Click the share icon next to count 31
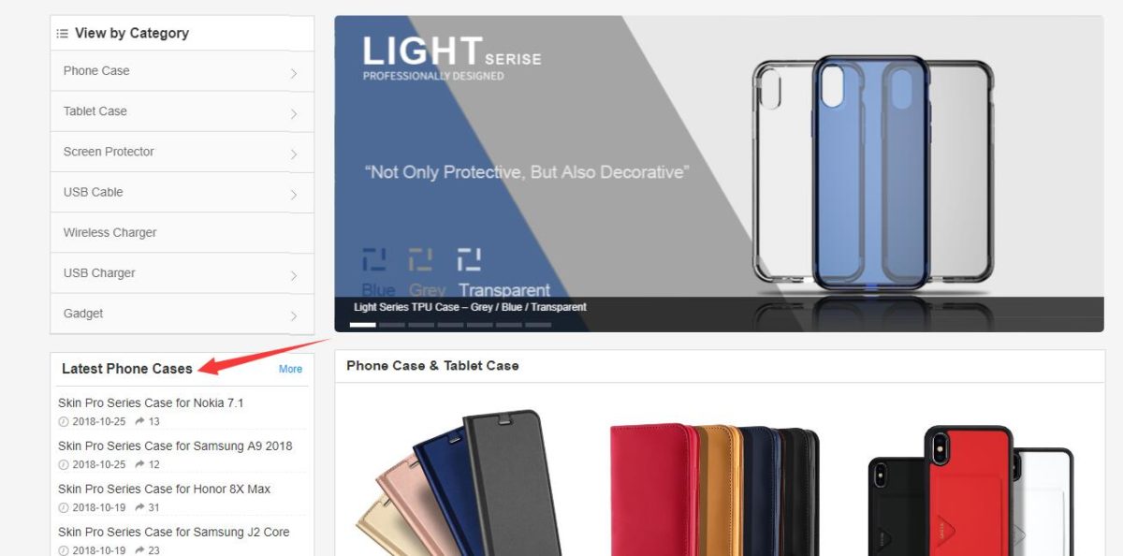This screenshot has width=1123, height=556. pos(139,507)
